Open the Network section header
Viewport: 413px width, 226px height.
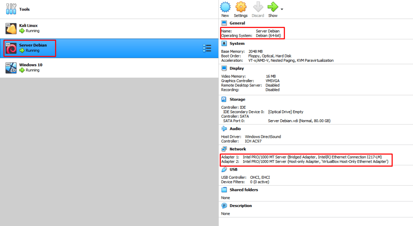[238, 149]
